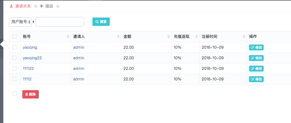
Task: Sort by 金额 column sort icon
Action: (x=168, y=37)
